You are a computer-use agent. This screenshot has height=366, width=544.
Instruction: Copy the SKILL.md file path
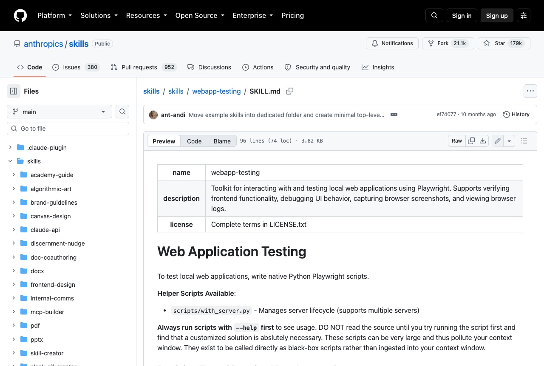pos(290,91)
